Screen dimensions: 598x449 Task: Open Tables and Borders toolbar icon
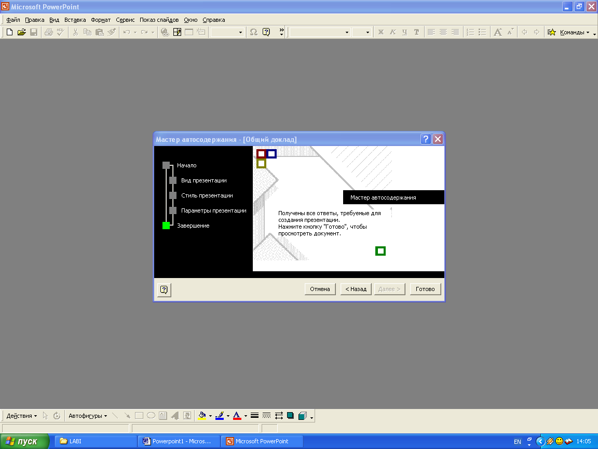pyautogui.click(x=177, y=32)
